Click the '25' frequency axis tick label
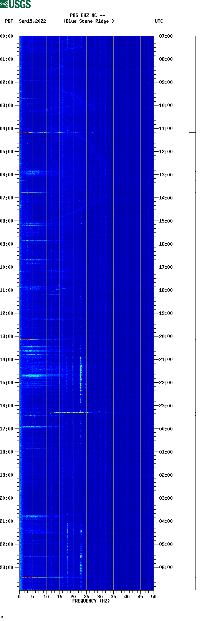 click(x=86, y=597)
